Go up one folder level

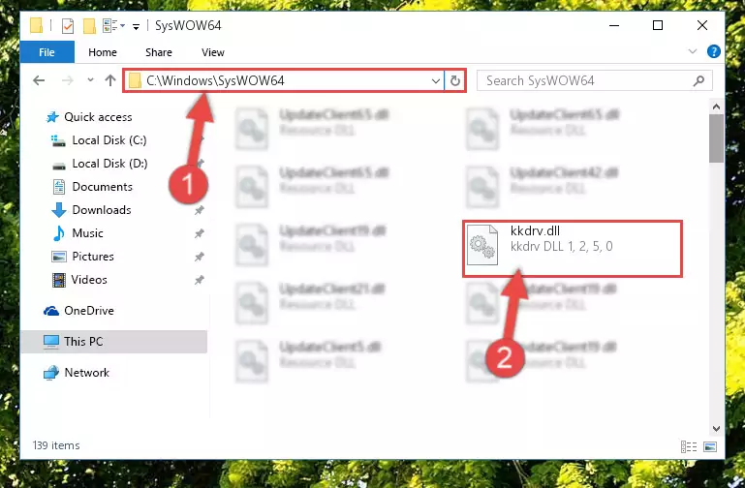click(x=110, y=80)
